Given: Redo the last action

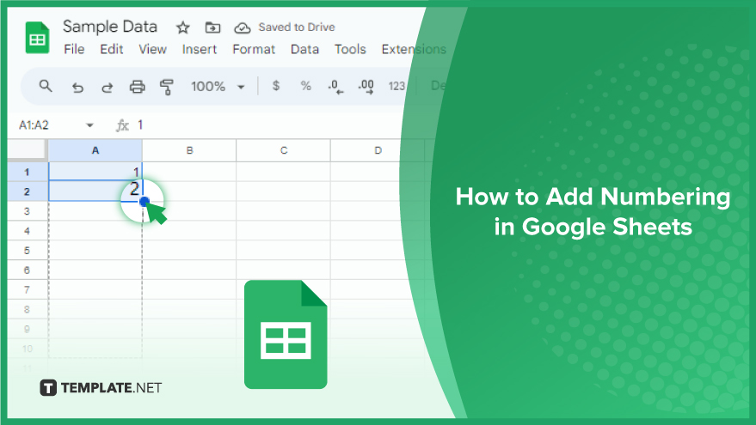Looking at the screenshot, I should point(107,87).
